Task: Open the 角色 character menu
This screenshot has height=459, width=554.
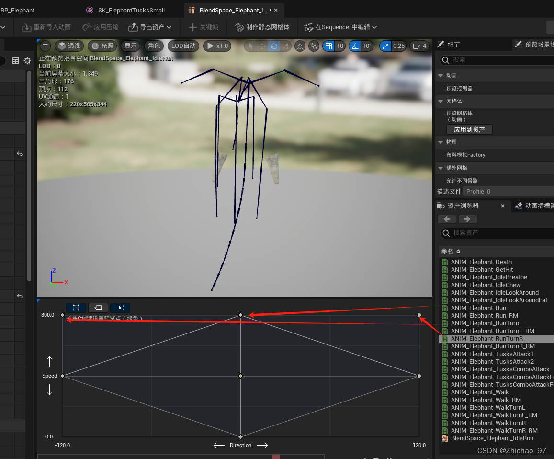Action: pyautogui.click(x=154, y=46)
